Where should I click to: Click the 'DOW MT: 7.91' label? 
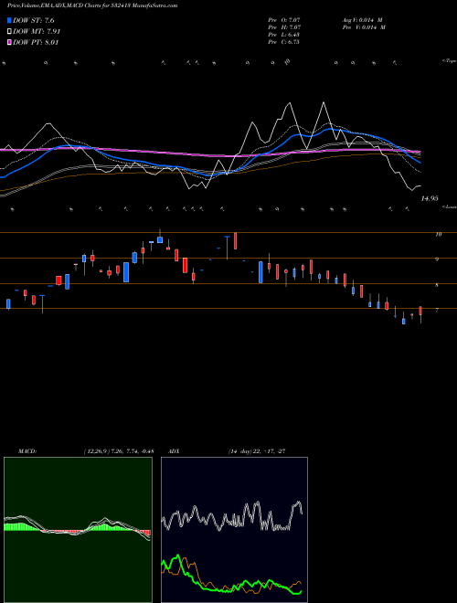37,32
